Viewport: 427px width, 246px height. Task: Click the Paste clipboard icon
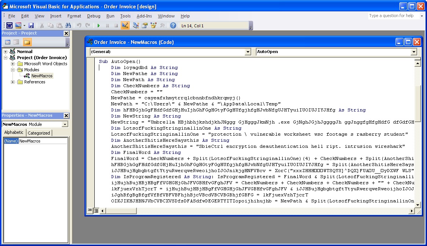[59, 26]
